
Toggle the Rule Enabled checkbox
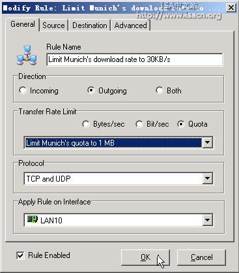click(20, 255)
